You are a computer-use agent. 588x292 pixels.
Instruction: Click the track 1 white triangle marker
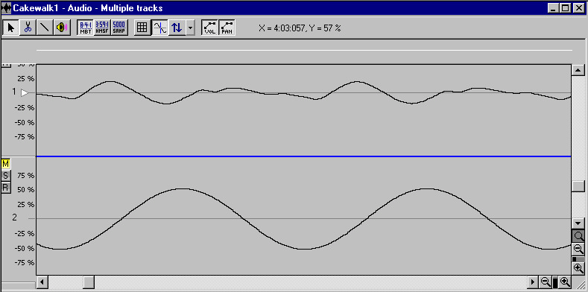tap(25, 92)
